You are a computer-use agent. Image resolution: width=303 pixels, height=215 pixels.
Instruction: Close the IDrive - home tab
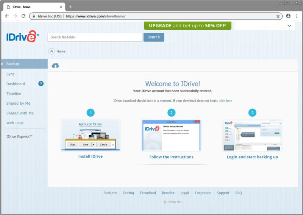point(61,7)
